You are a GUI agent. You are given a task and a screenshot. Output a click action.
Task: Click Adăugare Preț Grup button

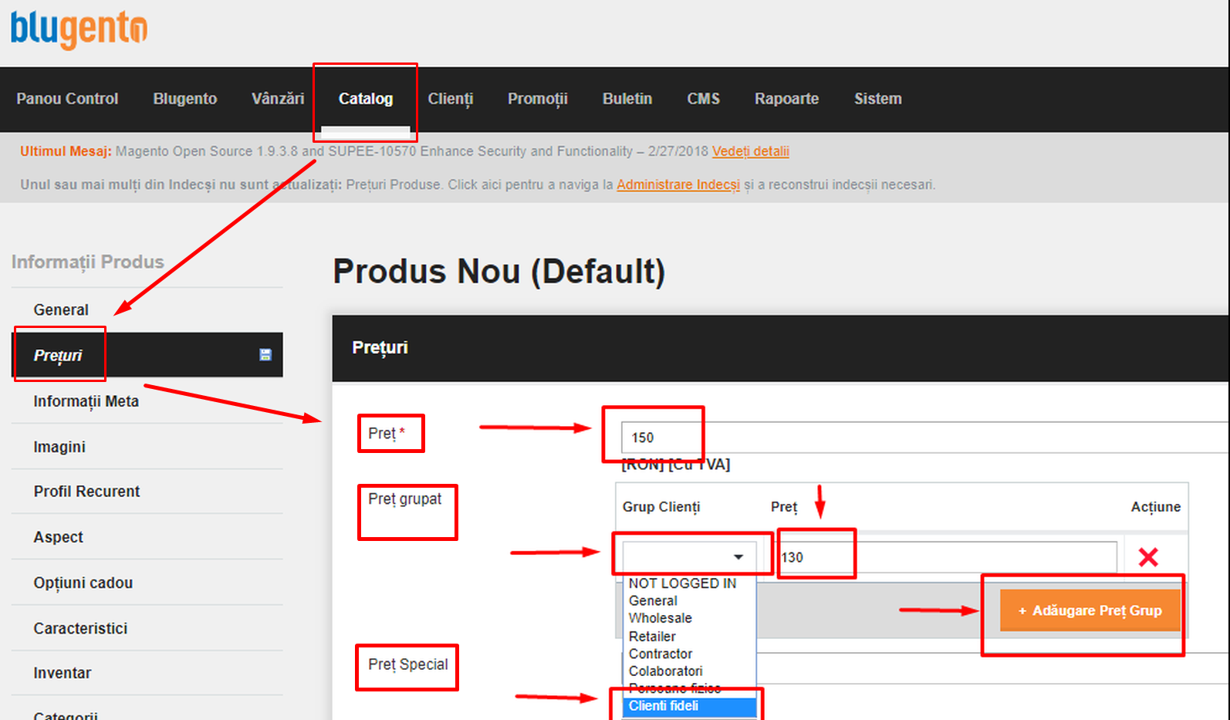pyautogui.click(x=1090, y=610)
